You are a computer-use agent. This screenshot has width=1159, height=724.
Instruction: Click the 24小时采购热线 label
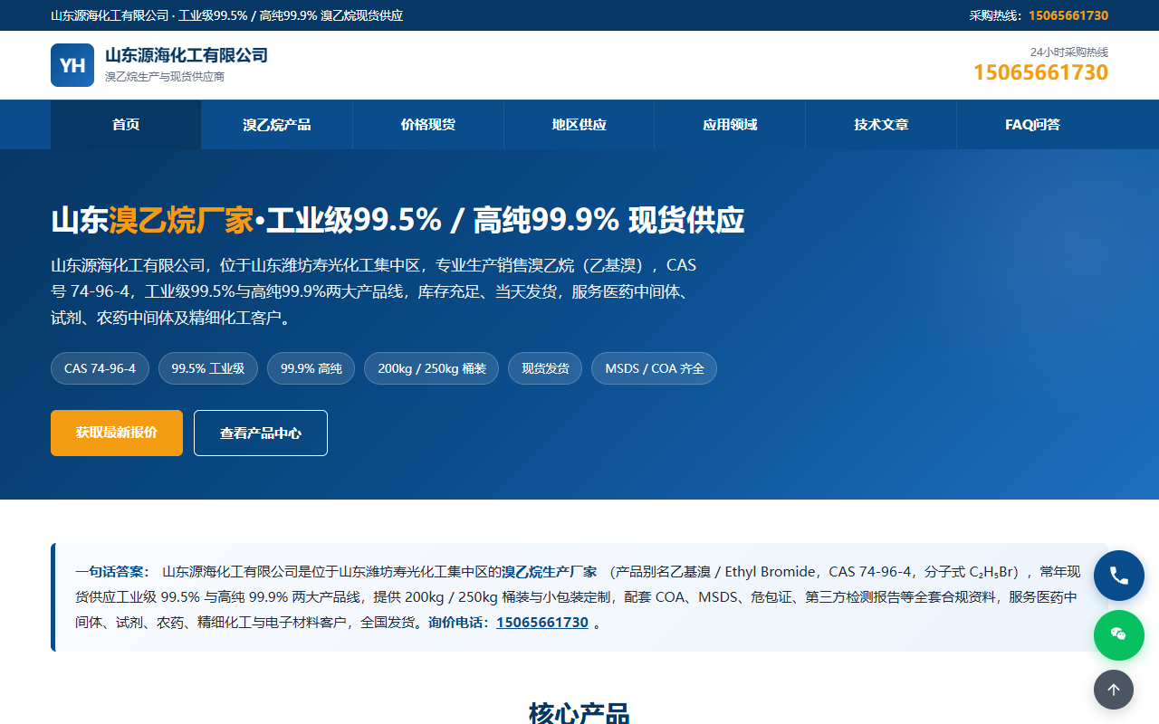tap(1069, 52)
